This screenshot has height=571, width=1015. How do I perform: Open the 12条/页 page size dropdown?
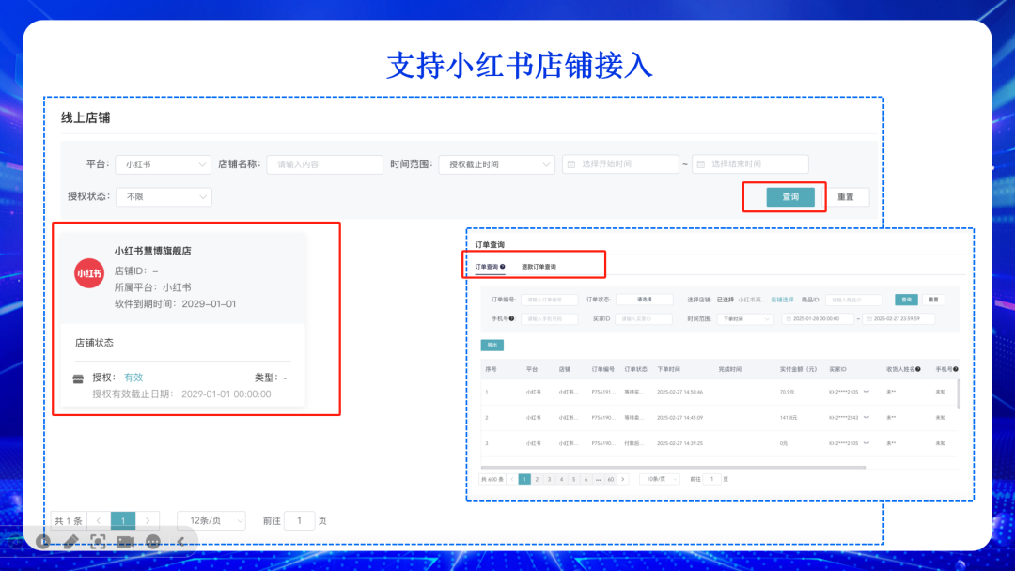[211, 520]
